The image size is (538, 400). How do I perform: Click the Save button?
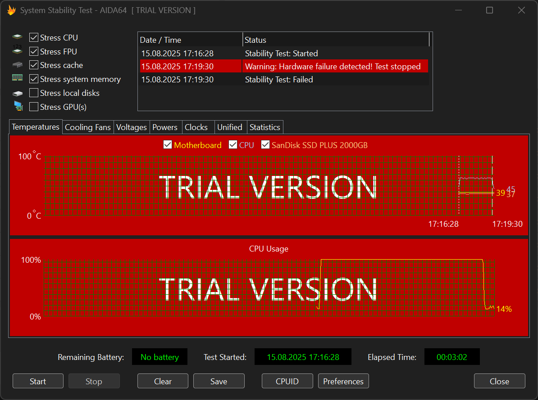click(219, 381)
